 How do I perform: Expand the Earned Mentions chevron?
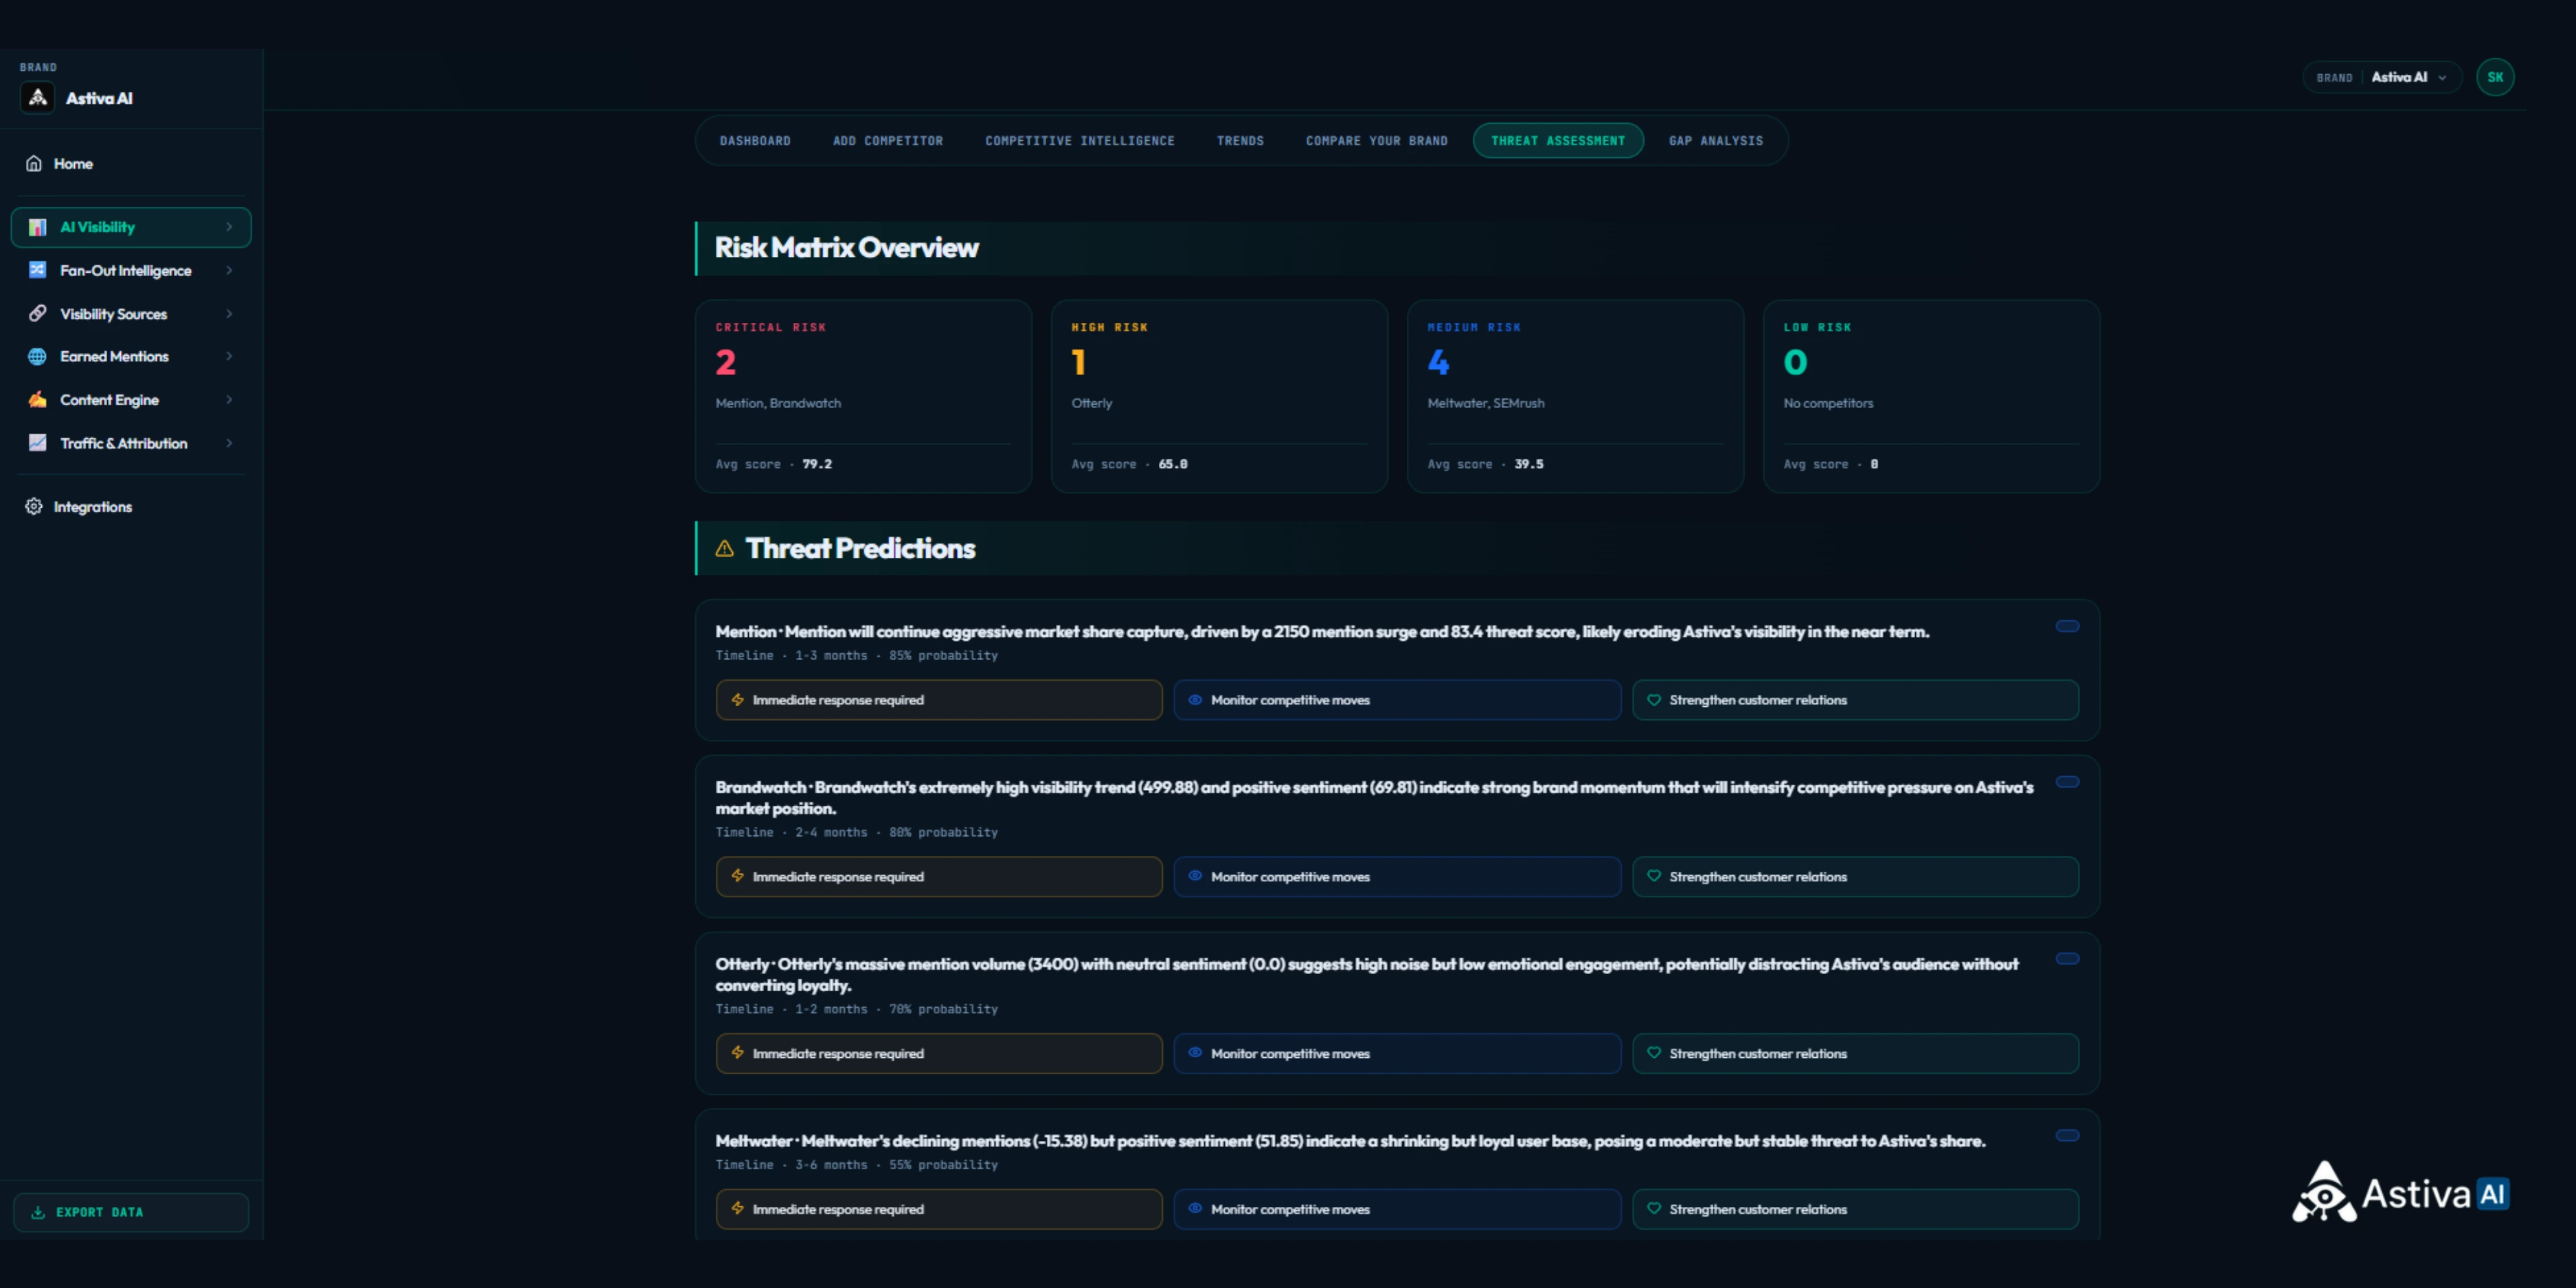229,356
